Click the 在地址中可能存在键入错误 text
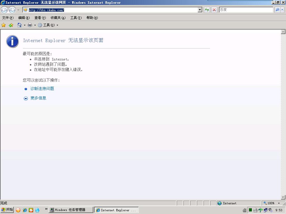This screenshot has height=214, width=286. [x=58, y=69]
